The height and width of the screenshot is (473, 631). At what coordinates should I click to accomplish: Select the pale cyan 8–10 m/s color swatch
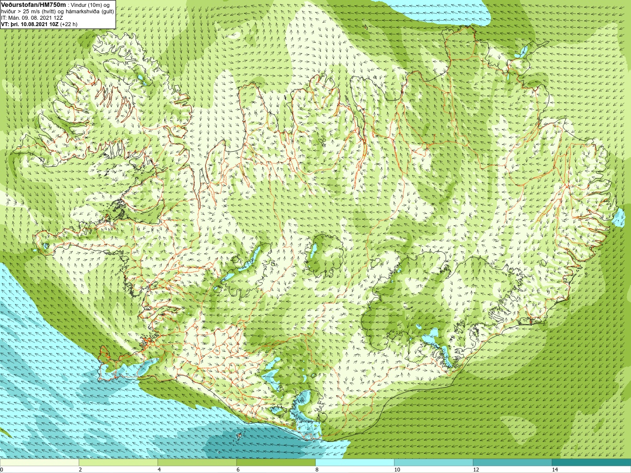(x=355, y=463)
